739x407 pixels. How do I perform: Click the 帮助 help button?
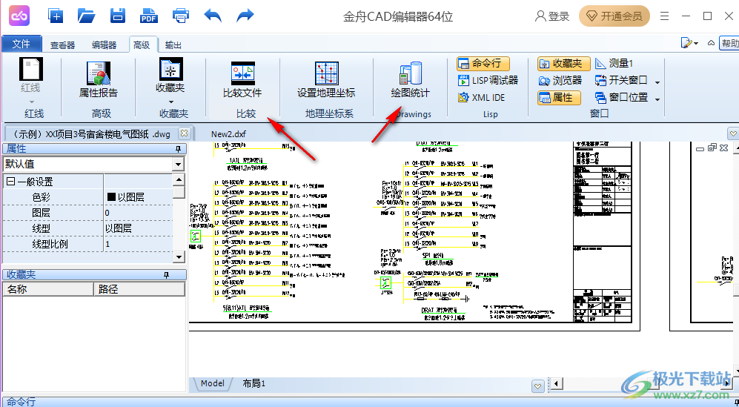click(x=729, y=44)
